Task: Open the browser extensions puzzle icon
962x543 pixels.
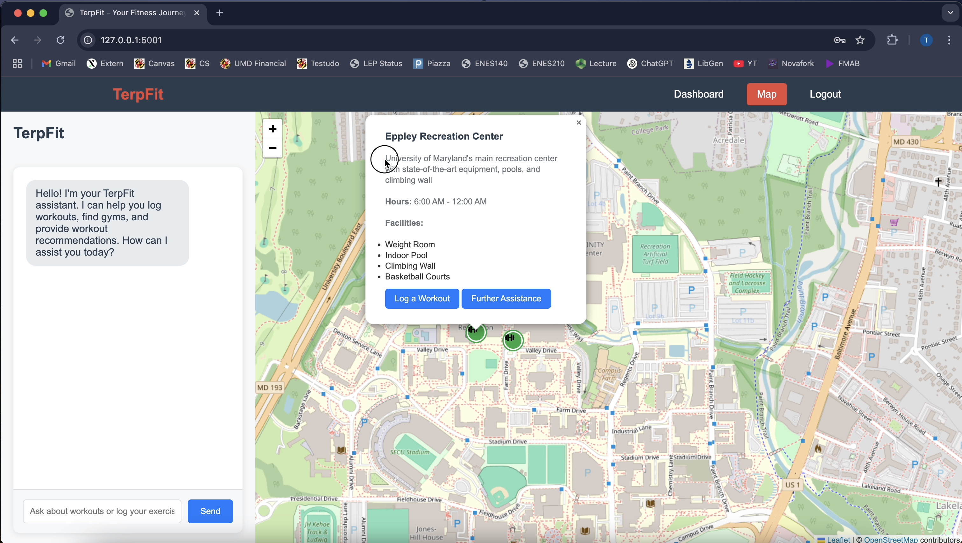Action: (x=892, y=40)
